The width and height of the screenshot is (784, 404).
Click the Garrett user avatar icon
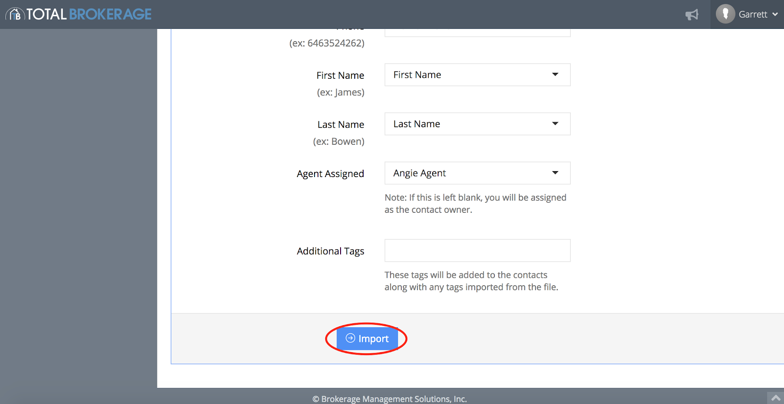725,14
